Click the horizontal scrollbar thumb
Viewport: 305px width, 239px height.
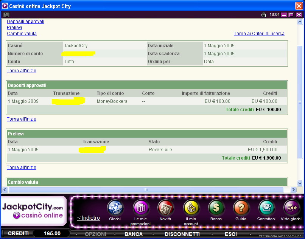point(146,189)
